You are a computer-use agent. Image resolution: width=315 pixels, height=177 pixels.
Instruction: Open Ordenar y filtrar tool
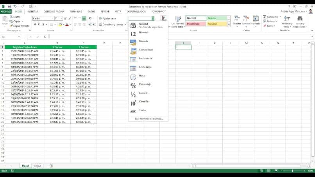[x=287, y=22]
